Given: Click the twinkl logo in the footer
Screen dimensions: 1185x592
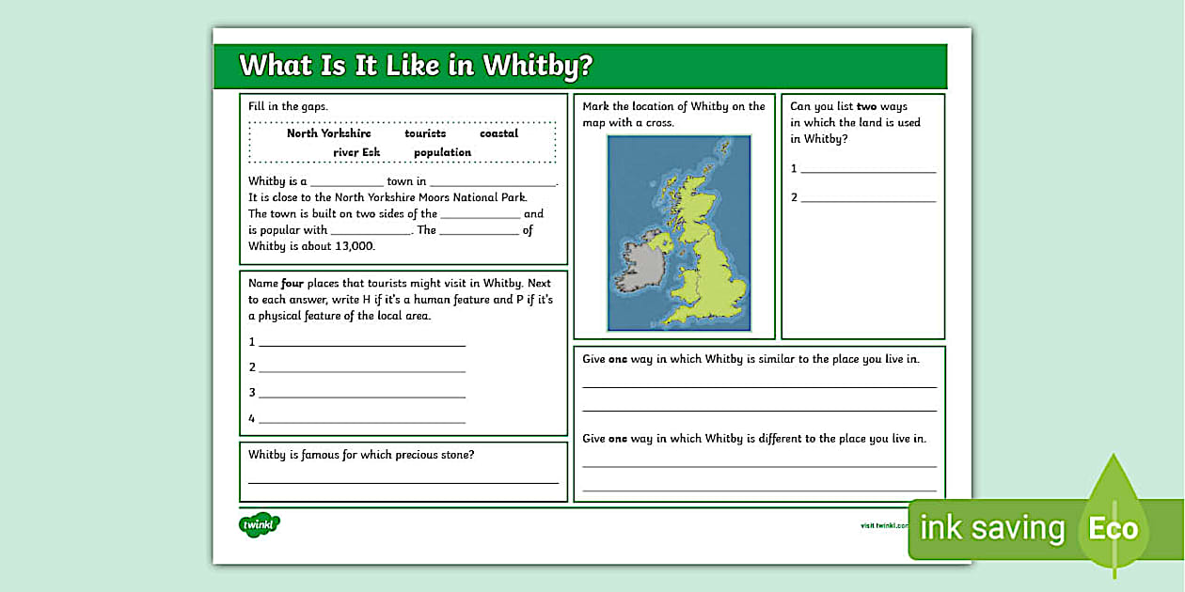Looking at the screenshot, I should [260, 524].
